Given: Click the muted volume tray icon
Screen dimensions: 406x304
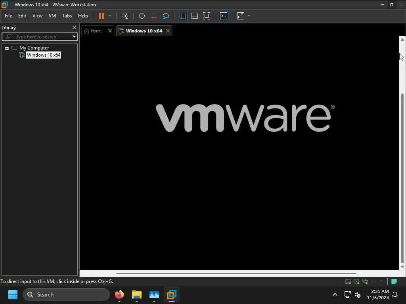Looking at the screenshot, I should 358,294.
